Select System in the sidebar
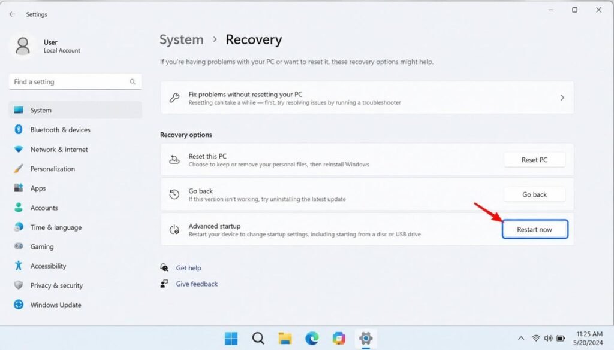 (x=75, y=110)
